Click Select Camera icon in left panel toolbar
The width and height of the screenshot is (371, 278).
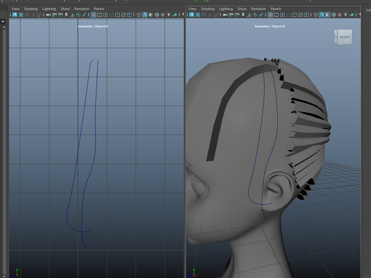48,15
